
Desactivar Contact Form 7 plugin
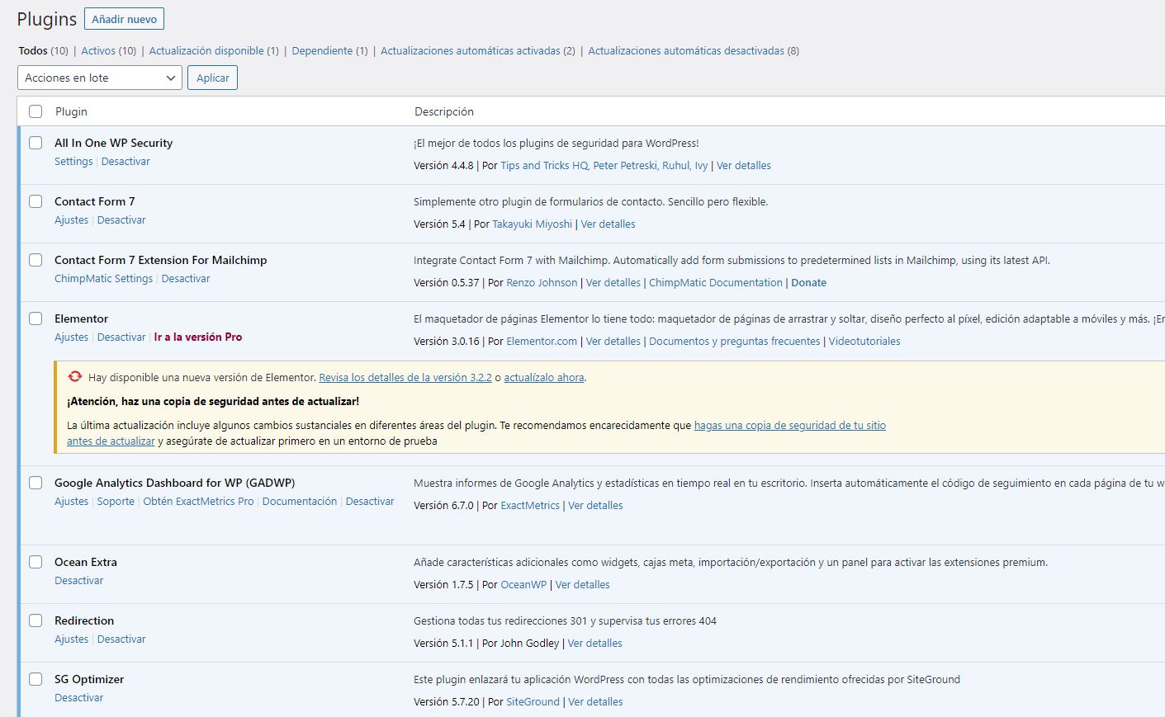(121, 220)
